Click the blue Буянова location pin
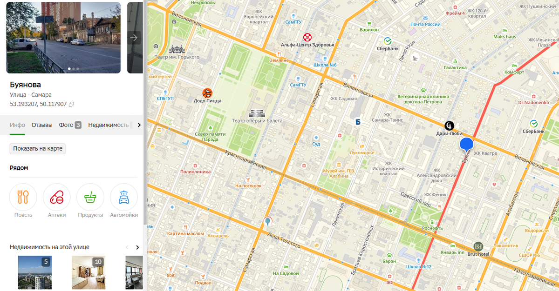Image resolution: width=559 pixels, height=291 pixels. coord(467,145)
